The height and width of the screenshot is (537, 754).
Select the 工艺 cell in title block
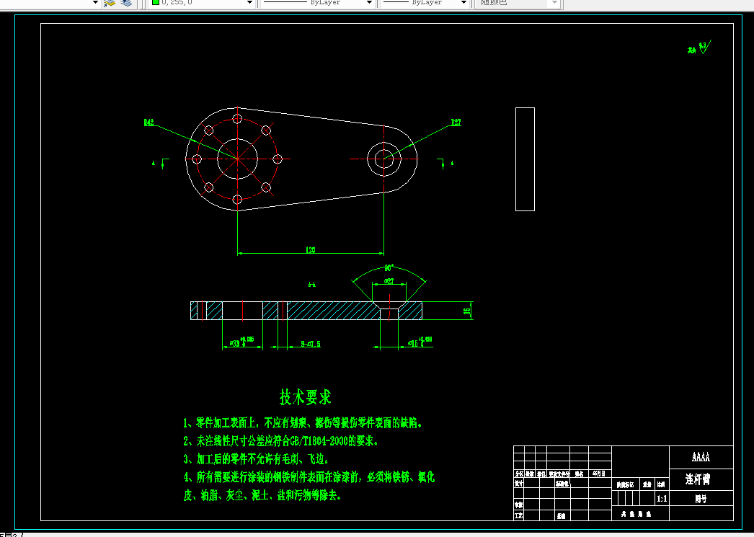coord(518,516)
